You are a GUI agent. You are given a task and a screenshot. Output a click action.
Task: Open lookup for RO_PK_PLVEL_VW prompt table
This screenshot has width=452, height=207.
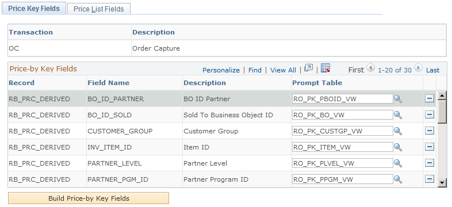click(x=398, y=163)
